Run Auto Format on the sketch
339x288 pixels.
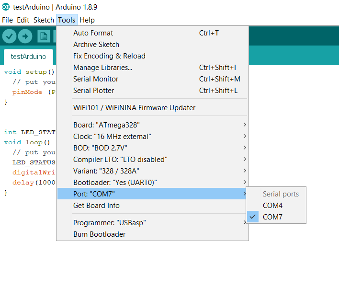coord(152,33)
